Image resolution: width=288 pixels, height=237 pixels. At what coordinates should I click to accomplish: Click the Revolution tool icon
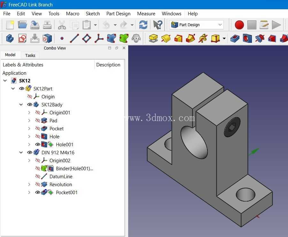pos(166,38)
